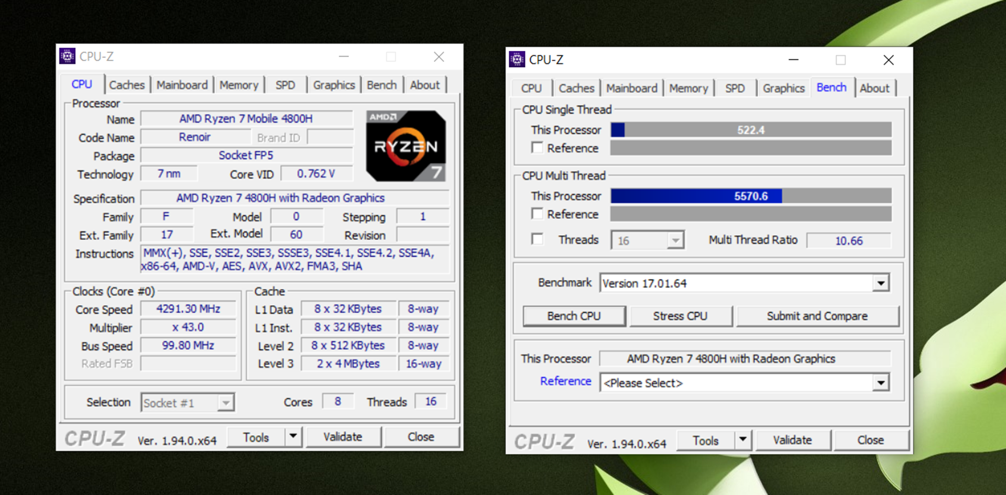1006x495 pixels.
Task: Toggle the Threads checkbox in Bench tab
Action: (x=537, y=239)
